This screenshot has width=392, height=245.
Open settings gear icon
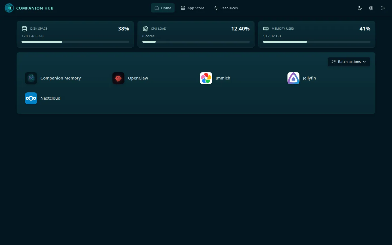371,8
